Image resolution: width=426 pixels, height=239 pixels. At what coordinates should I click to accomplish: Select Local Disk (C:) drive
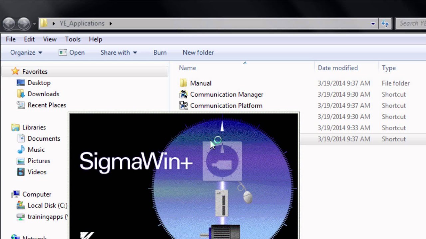[47, 205]
